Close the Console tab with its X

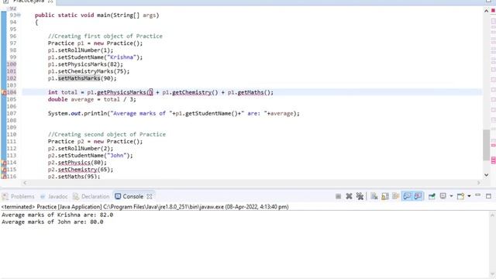[150, 196]
